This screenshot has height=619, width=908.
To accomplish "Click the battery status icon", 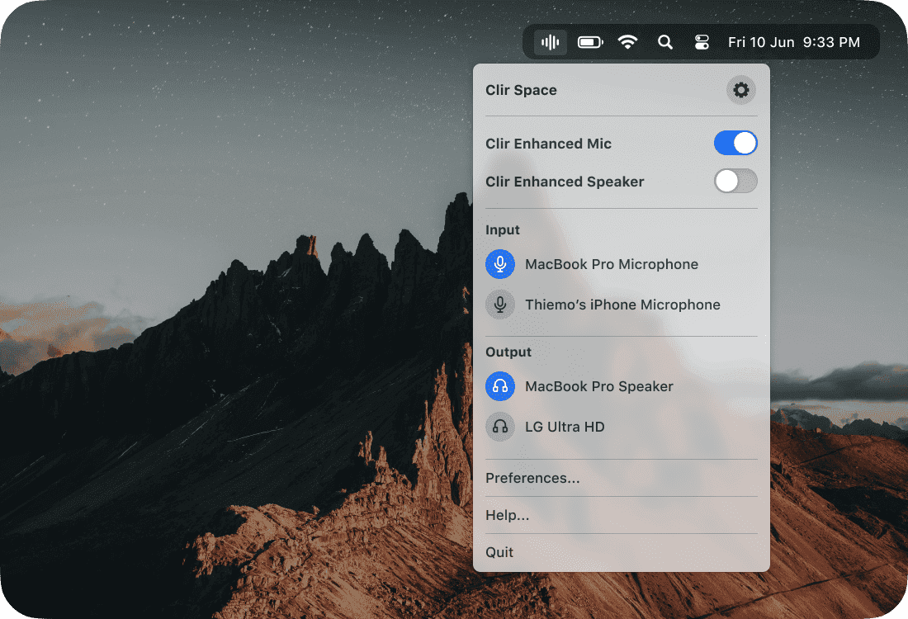I will point(590,42).
